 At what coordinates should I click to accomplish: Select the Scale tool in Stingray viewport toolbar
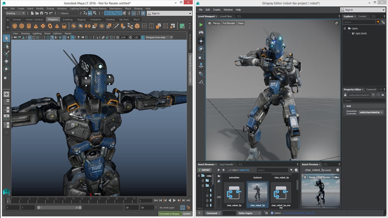(x=201, y=57)
